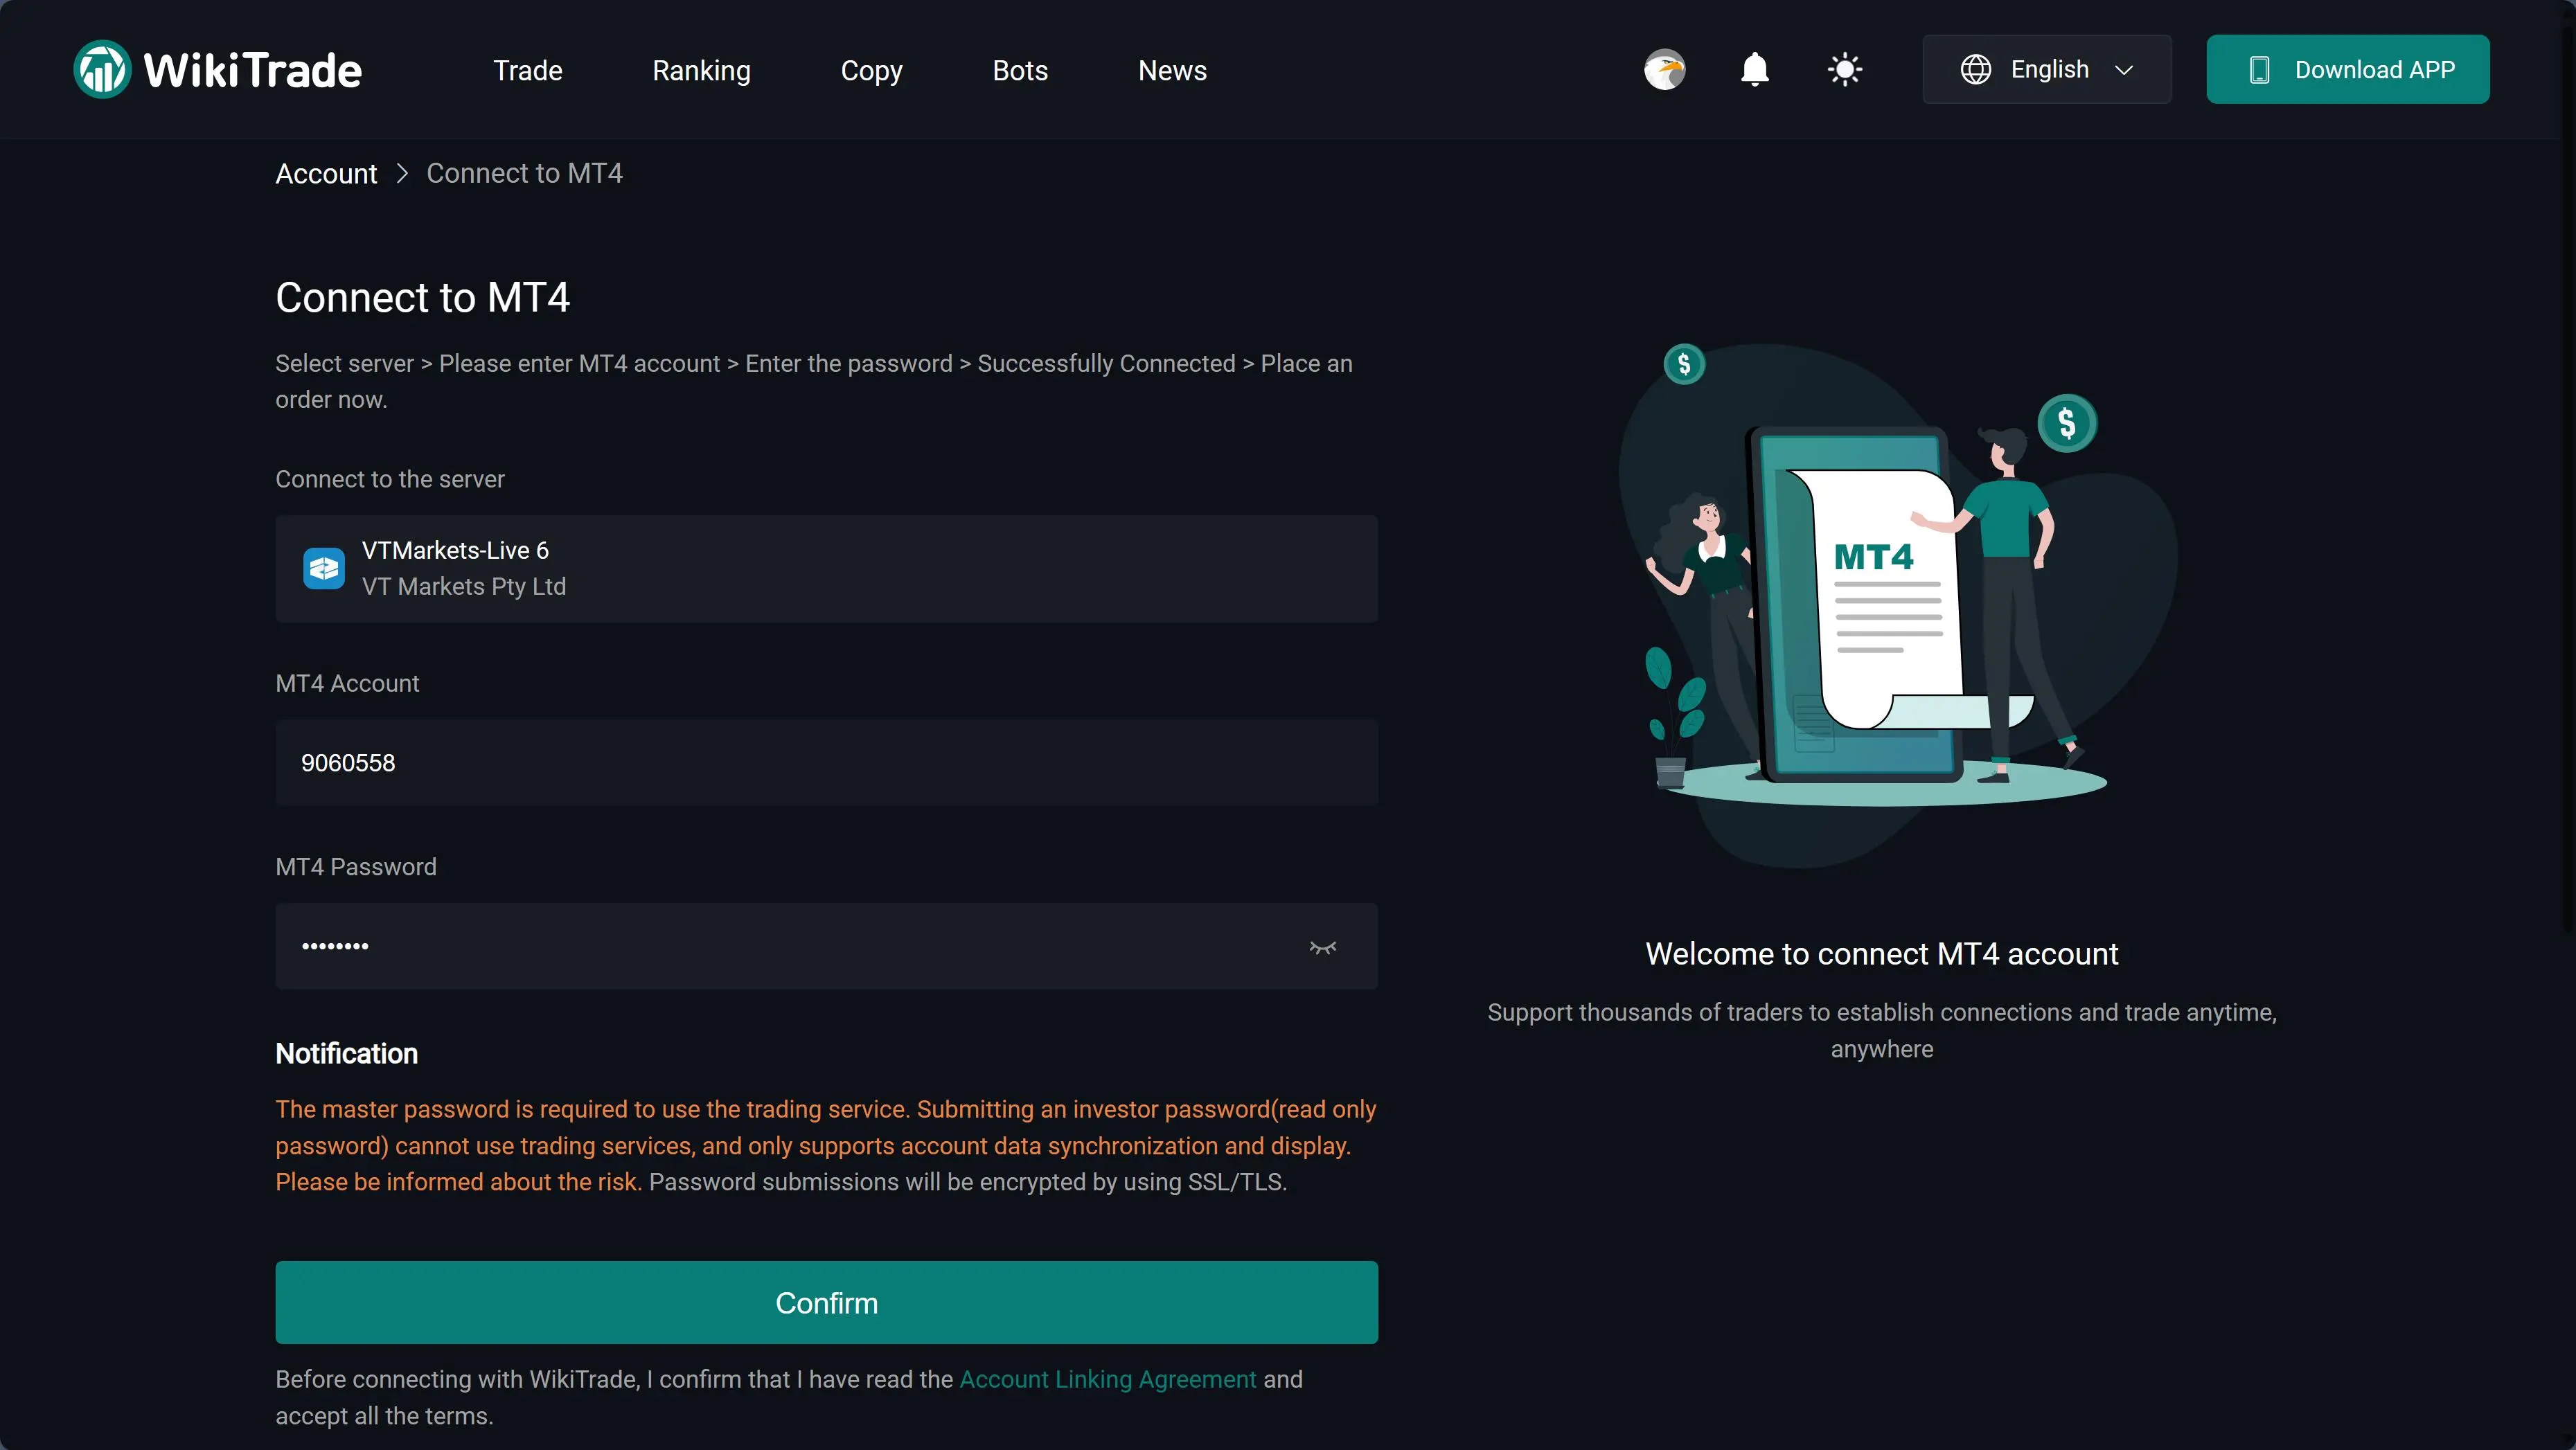The width and height of the screenshot is (2576, 1450).
Task: Show the password using the eye icon
Action: [x=1323, y=947]
